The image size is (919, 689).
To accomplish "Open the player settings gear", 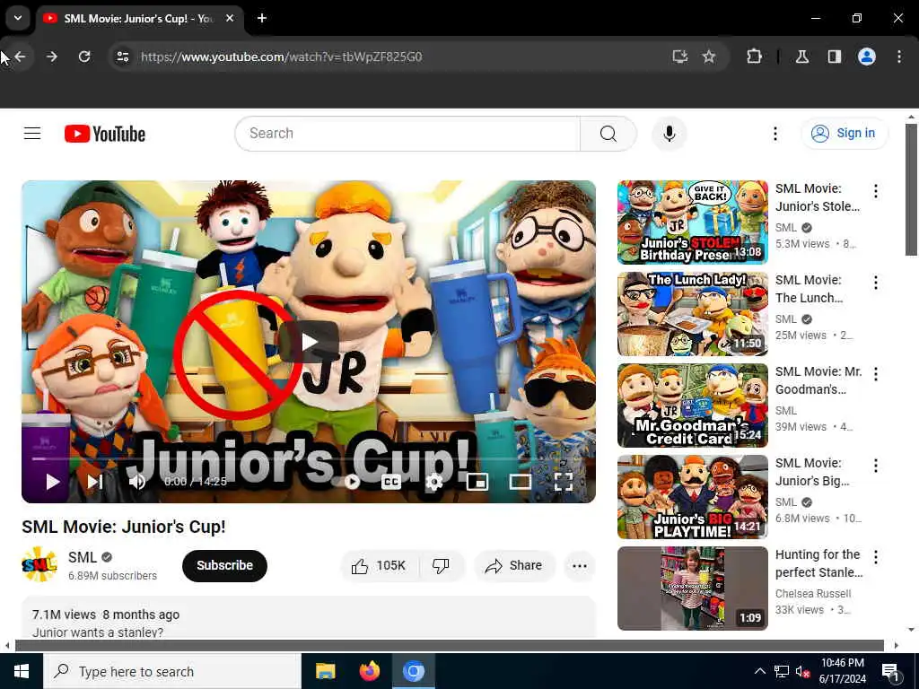I will [433, 482].
